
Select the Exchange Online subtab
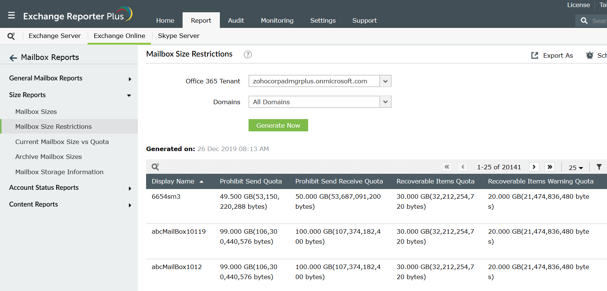click(x=119, y=36)
